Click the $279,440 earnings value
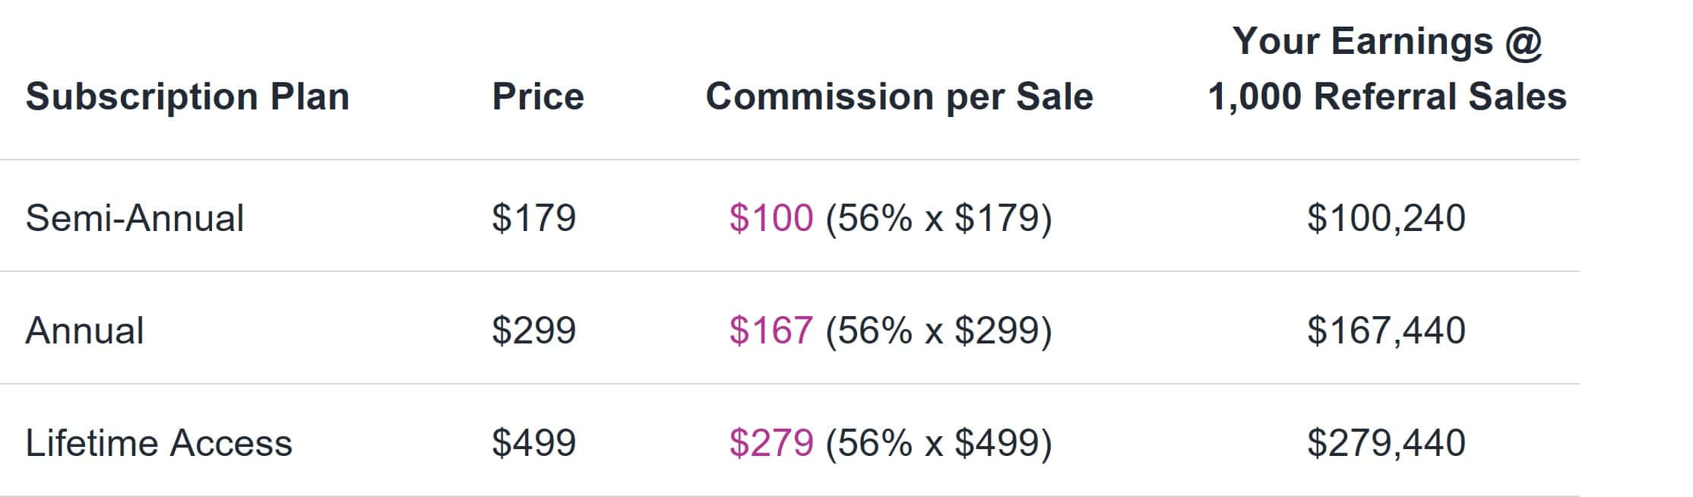Viewport: 1693px width, 497px height. [1387, 443]
